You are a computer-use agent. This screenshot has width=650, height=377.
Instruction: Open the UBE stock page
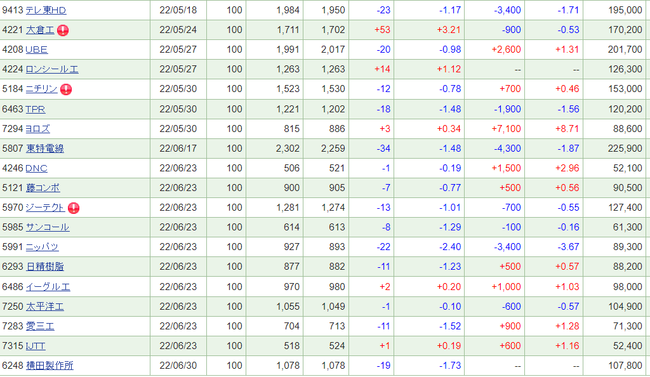(36, 50)
